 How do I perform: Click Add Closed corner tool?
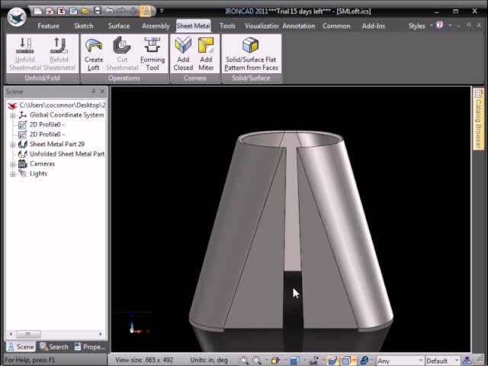183,54
